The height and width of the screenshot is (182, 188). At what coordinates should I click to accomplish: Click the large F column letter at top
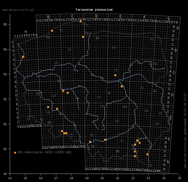[x=144, y=17]
